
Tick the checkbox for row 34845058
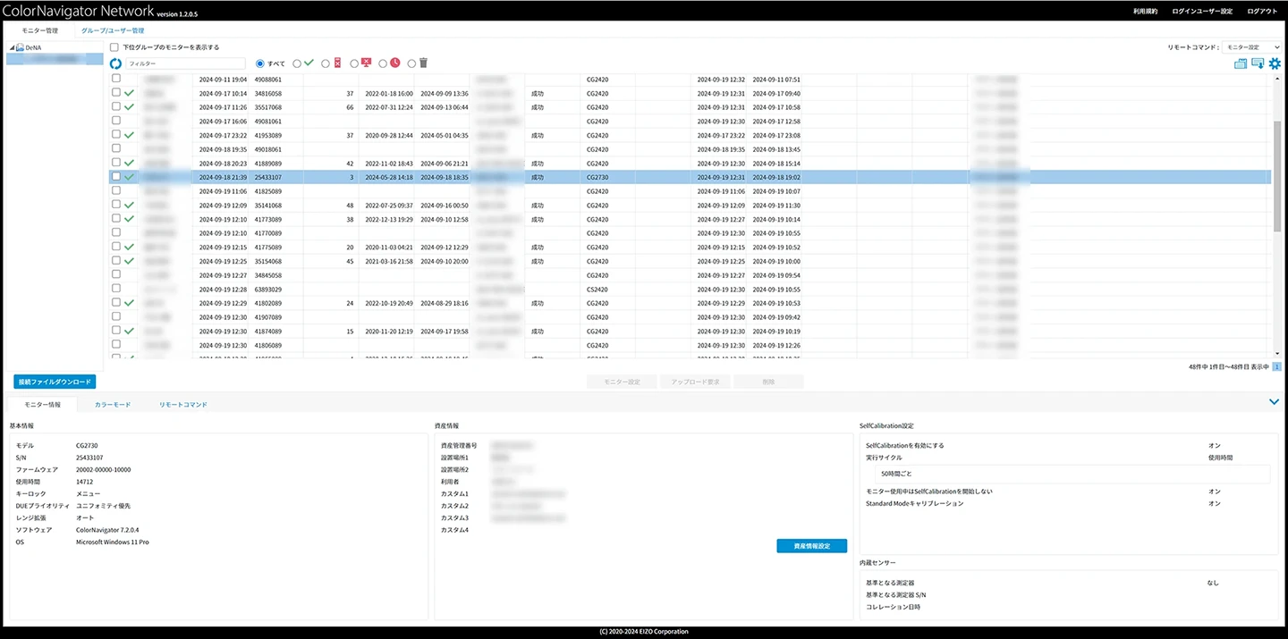[x=115, y=274]
